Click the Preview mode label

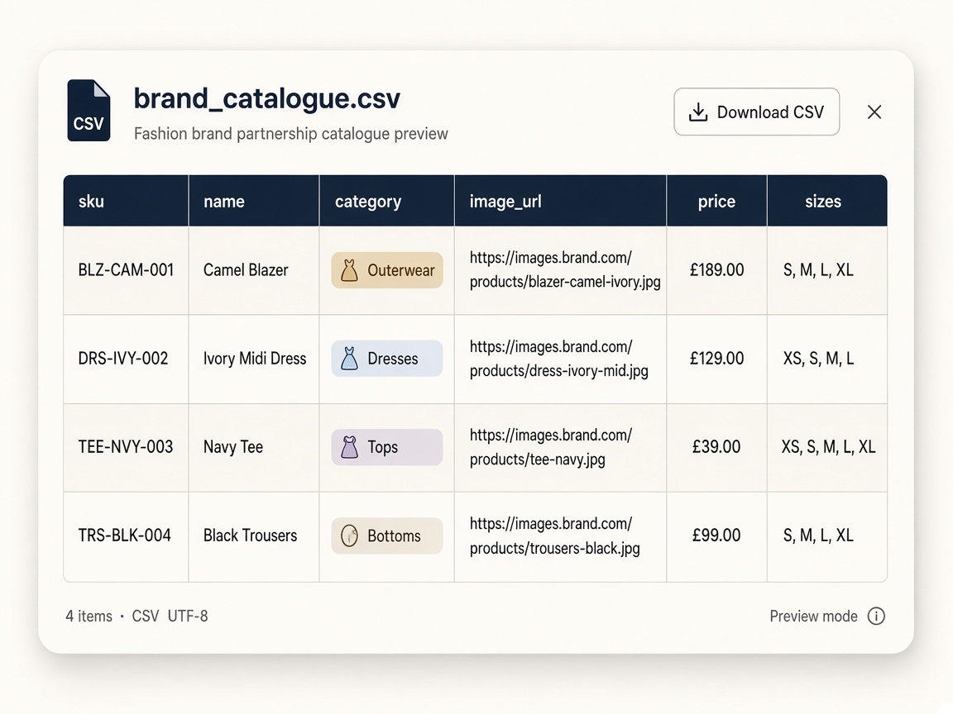point(813,616)
